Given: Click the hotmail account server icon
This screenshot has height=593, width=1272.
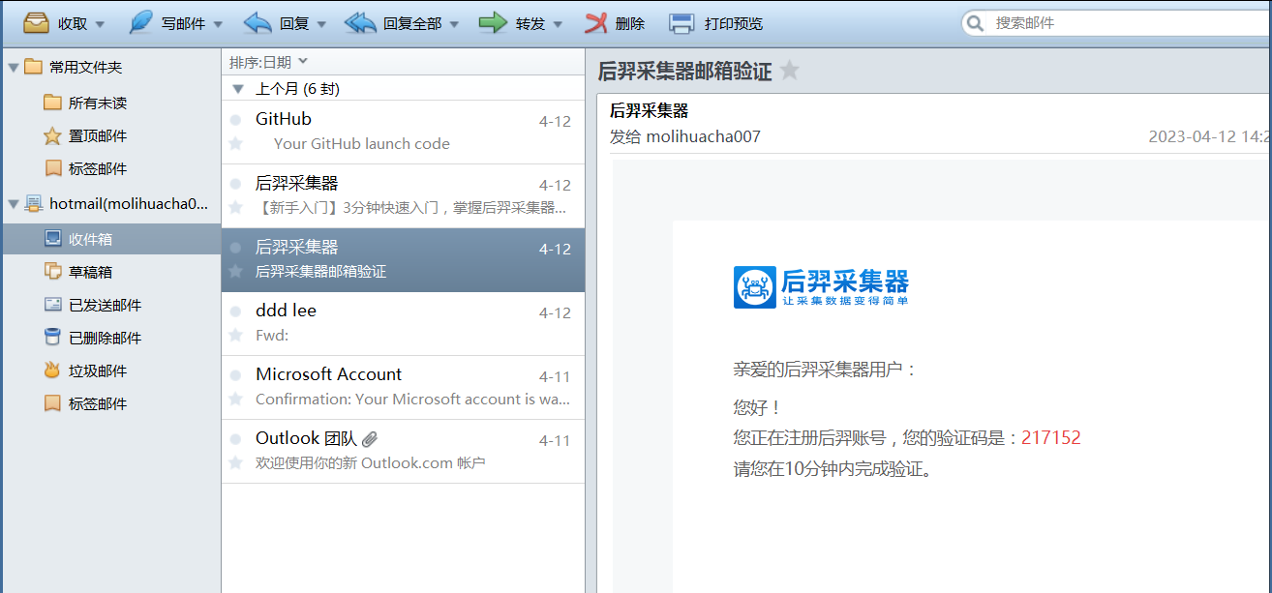Looking at the screenshot, I should (34, 203).
